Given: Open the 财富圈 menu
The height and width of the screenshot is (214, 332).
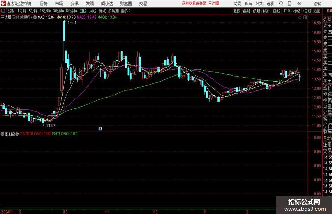Looking at the screenshot, I should 126,4.
